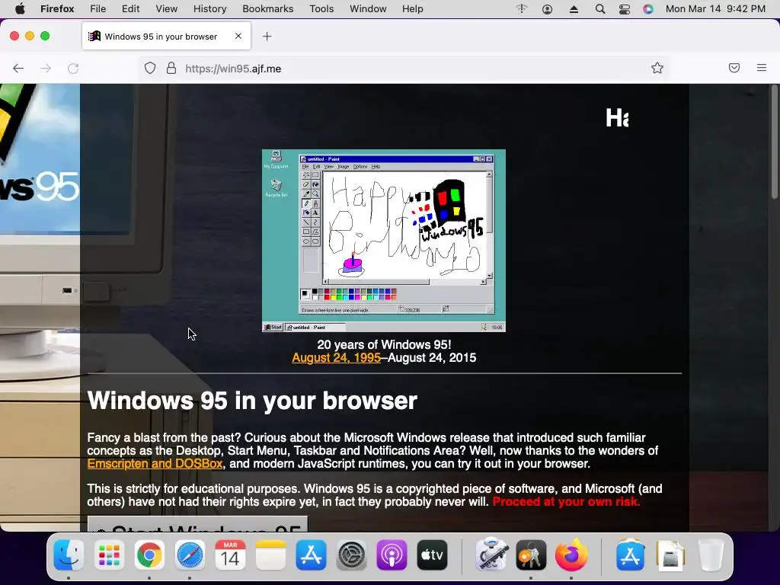The image size is (780, 585).
Task: Open Google Chrome from the dock
Action: coord(149,555)
